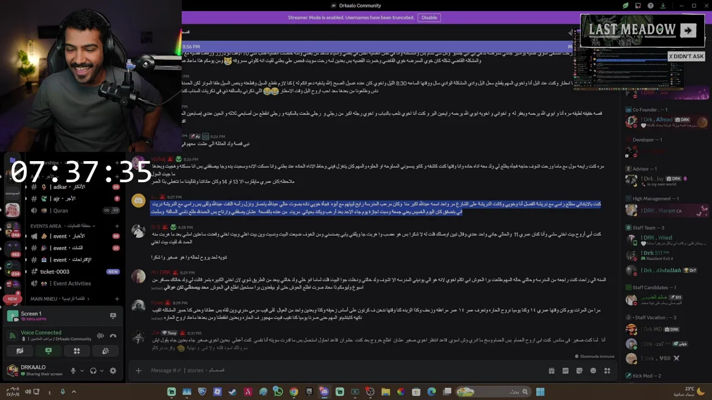The height and width of the screenshot is (400, 712).
Task: Open the activities launcher button
Action: pos(77,351)
